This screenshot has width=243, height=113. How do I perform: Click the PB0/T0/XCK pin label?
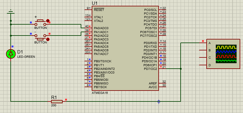pos(103,61)
